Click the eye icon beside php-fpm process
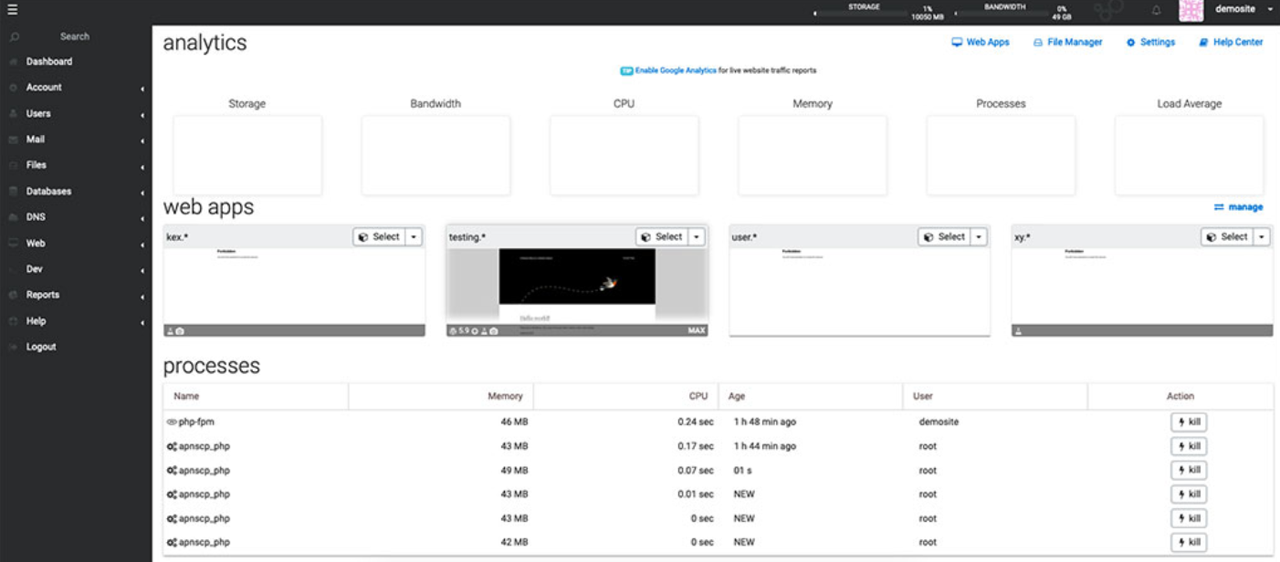Viewport: 1280px width, 562px height. (x=172, y=421)
